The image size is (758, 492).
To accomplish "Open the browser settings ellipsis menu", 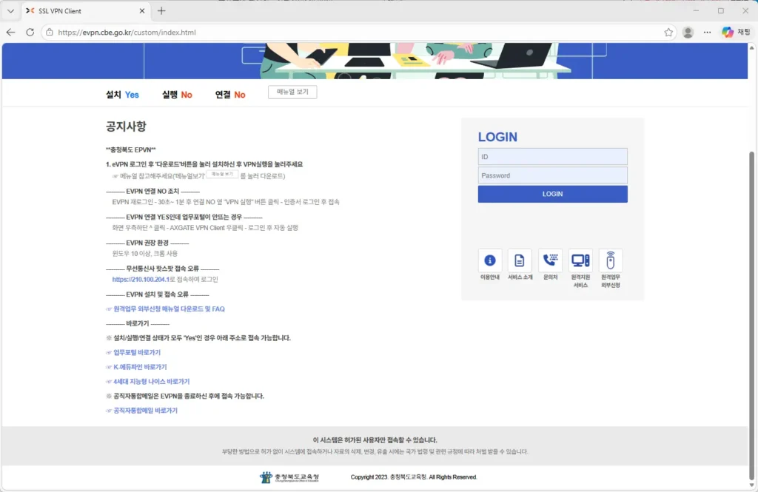I will [x=707, y=32].
